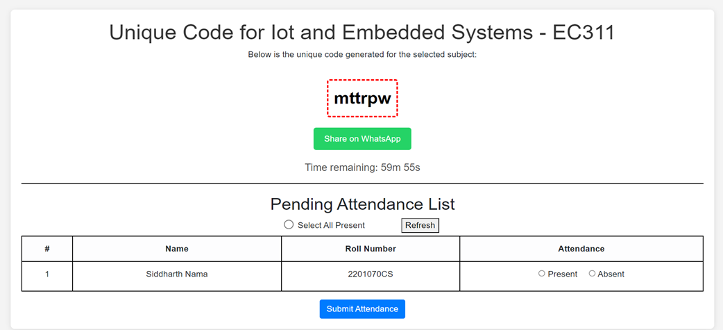
Task: Mark Siddharth Nama as Present
Action: [542, 274]
